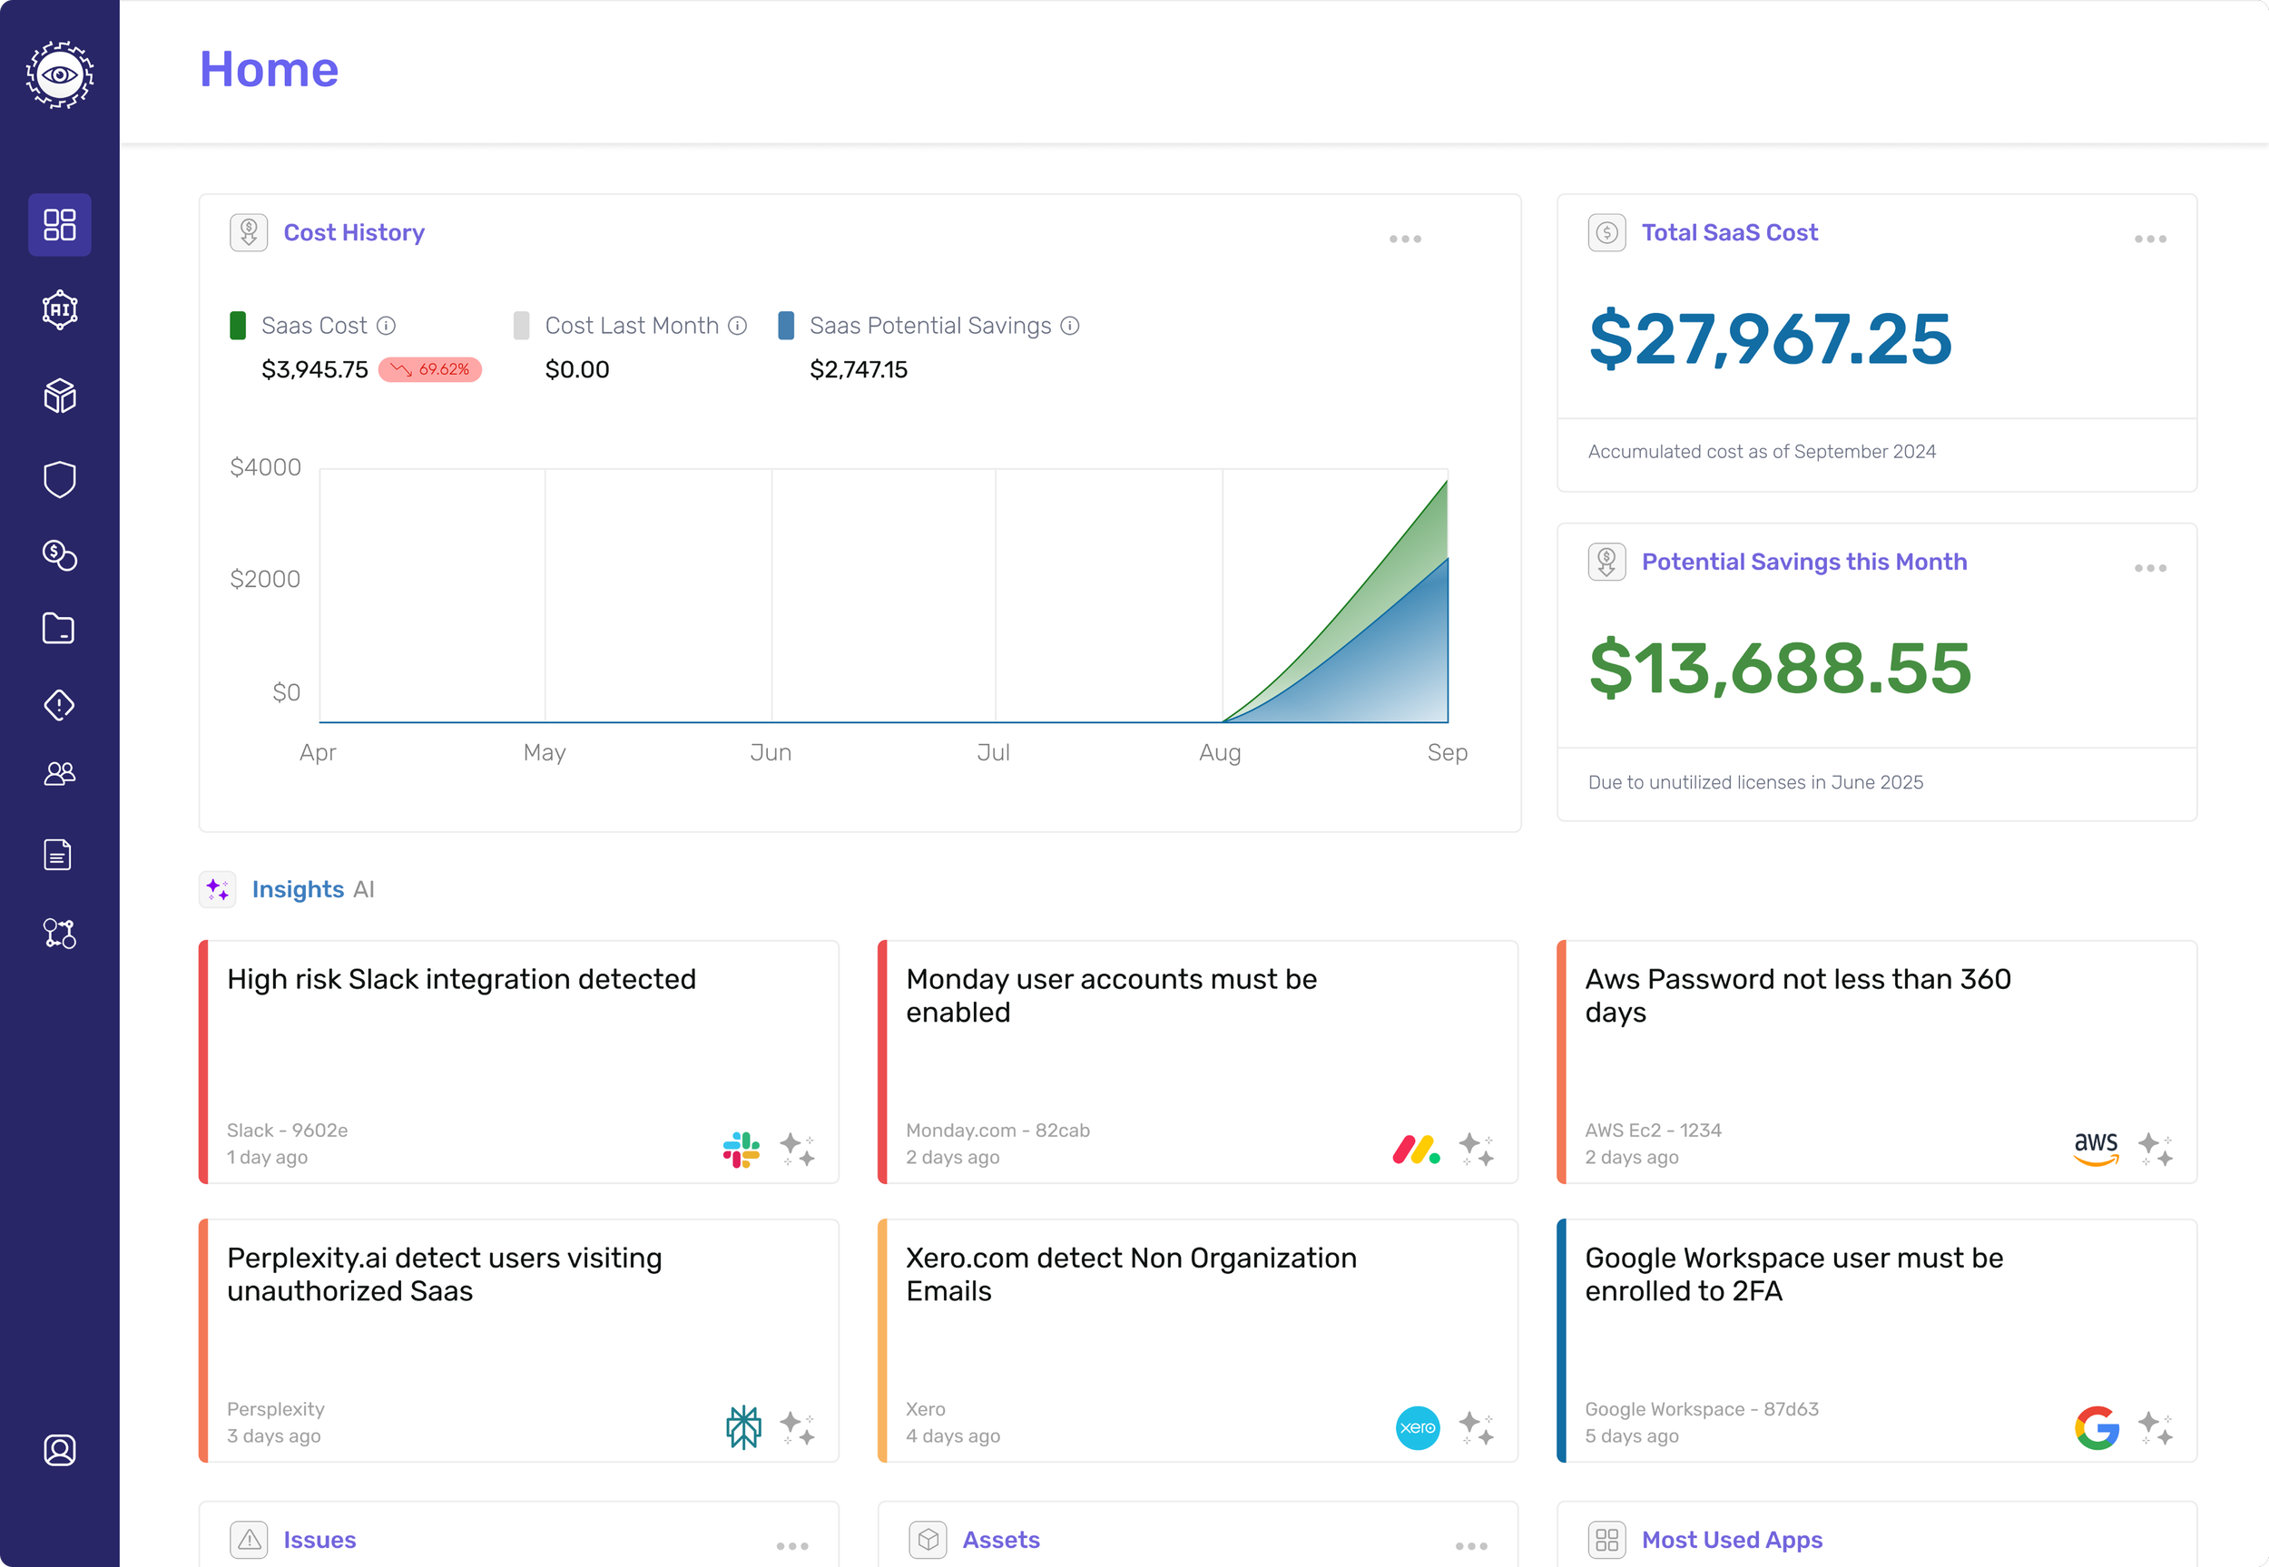Open Cost History three-dot menu
This screenshot has width=2269, height=1567.
(x=1405, y=239)
